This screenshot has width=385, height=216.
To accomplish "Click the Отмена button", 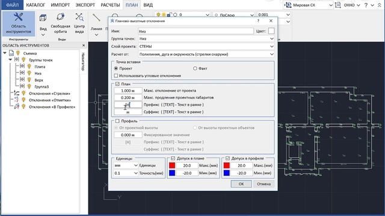I will click(263, 184).
